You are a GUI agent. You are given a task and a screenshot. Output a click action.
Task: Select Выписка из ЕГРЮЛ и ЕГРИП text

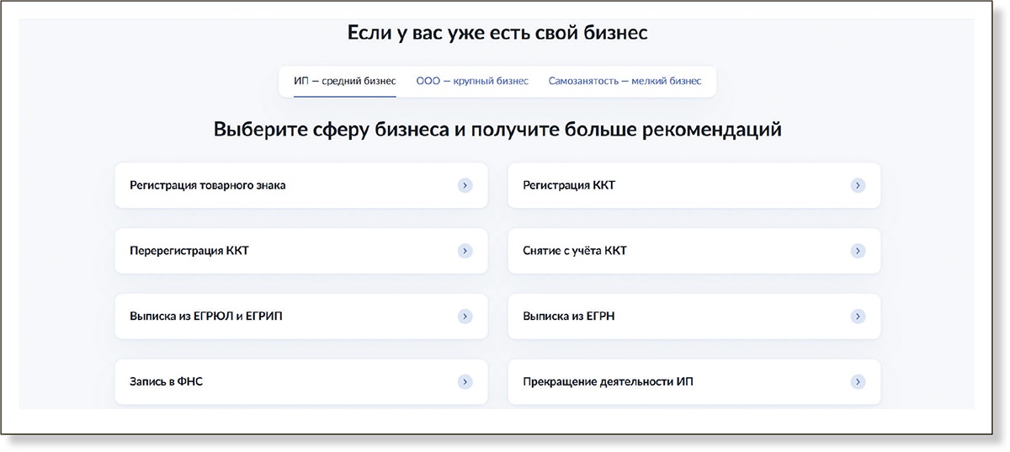[212, 316]
